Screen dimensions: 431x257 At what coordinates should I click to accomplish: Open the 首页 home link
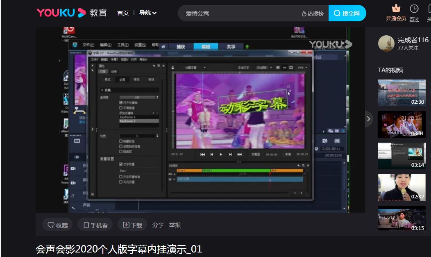point(122,13)
